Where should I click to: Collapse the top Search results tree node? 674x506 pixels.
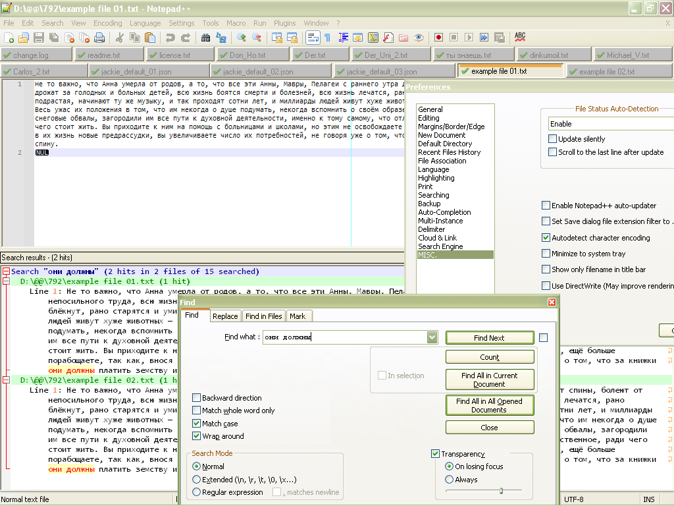pyautogui.click(x=7, y=271)
